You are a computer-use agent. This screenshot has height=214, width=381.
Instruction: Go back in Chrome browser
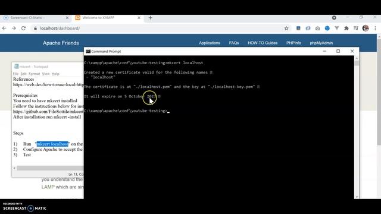pos(4,28)
